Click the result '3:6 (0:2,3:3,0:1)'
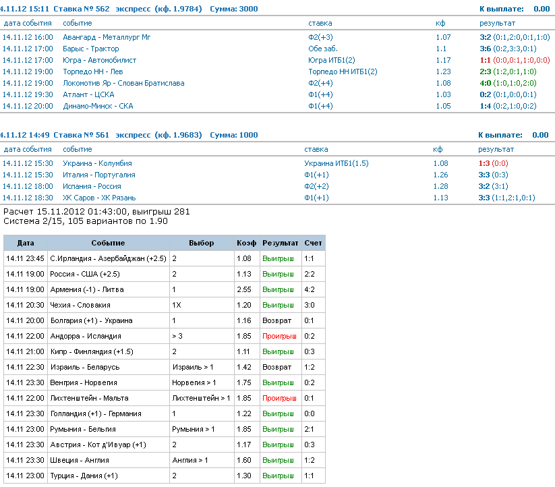 (x=508, y=49)
